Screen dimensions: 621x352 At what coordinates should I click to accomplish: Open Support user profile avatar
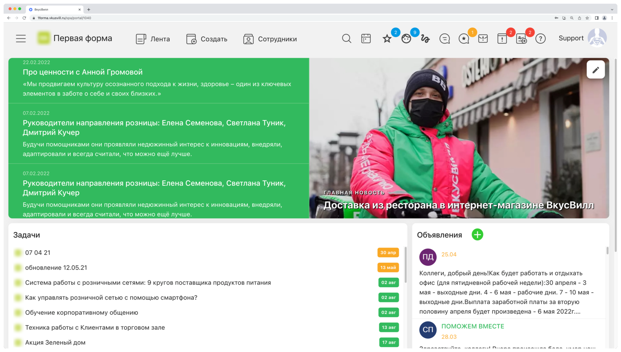[597, 38]
